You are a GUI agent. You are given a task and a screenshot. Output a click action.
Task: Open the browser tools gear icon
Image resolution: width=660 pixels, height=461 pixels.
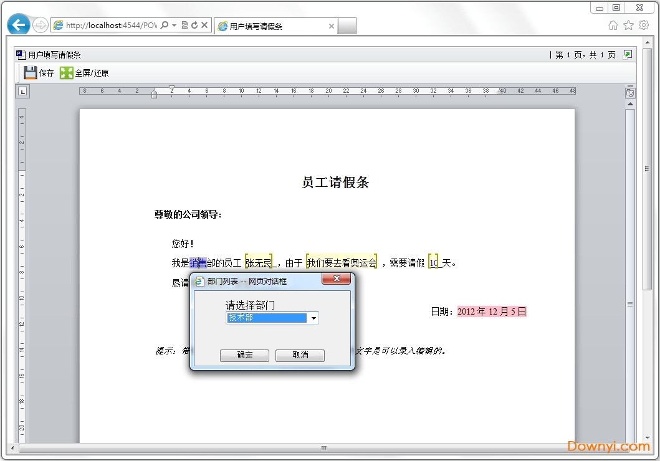click(x=643, y=24)
